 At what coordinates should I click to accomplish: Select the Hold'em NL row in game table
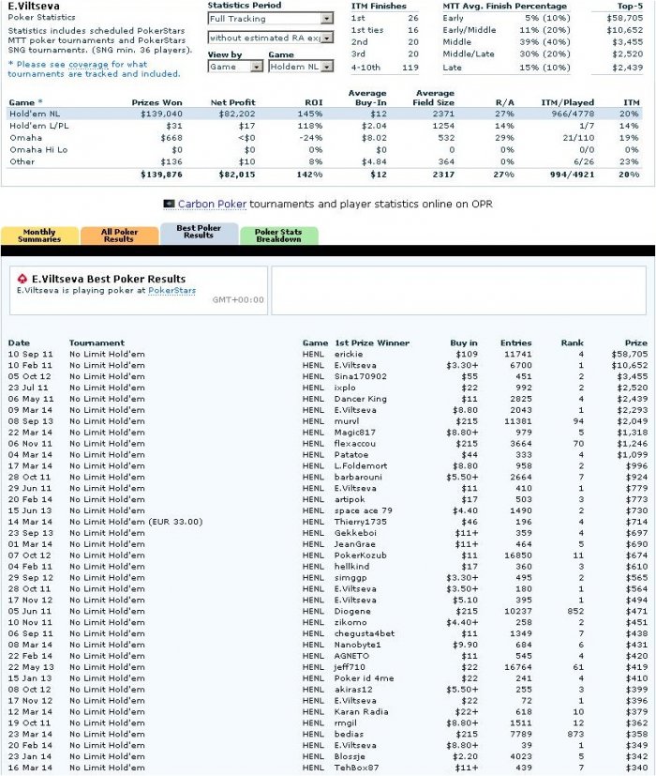coord(325,114)
